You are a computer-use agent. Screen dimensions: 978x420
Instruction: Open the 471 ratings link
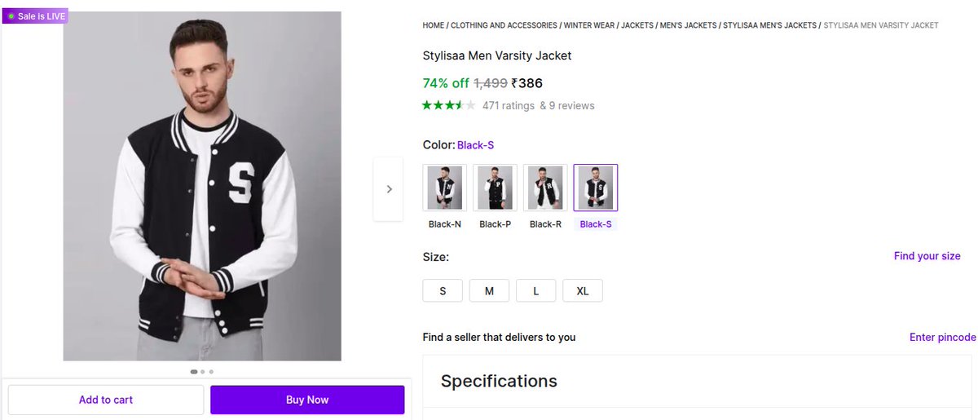pyautogui.click(x=509, y=105)
